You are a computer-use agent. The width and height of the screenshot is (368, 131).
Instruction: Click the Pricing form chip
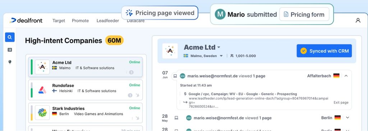304,14
